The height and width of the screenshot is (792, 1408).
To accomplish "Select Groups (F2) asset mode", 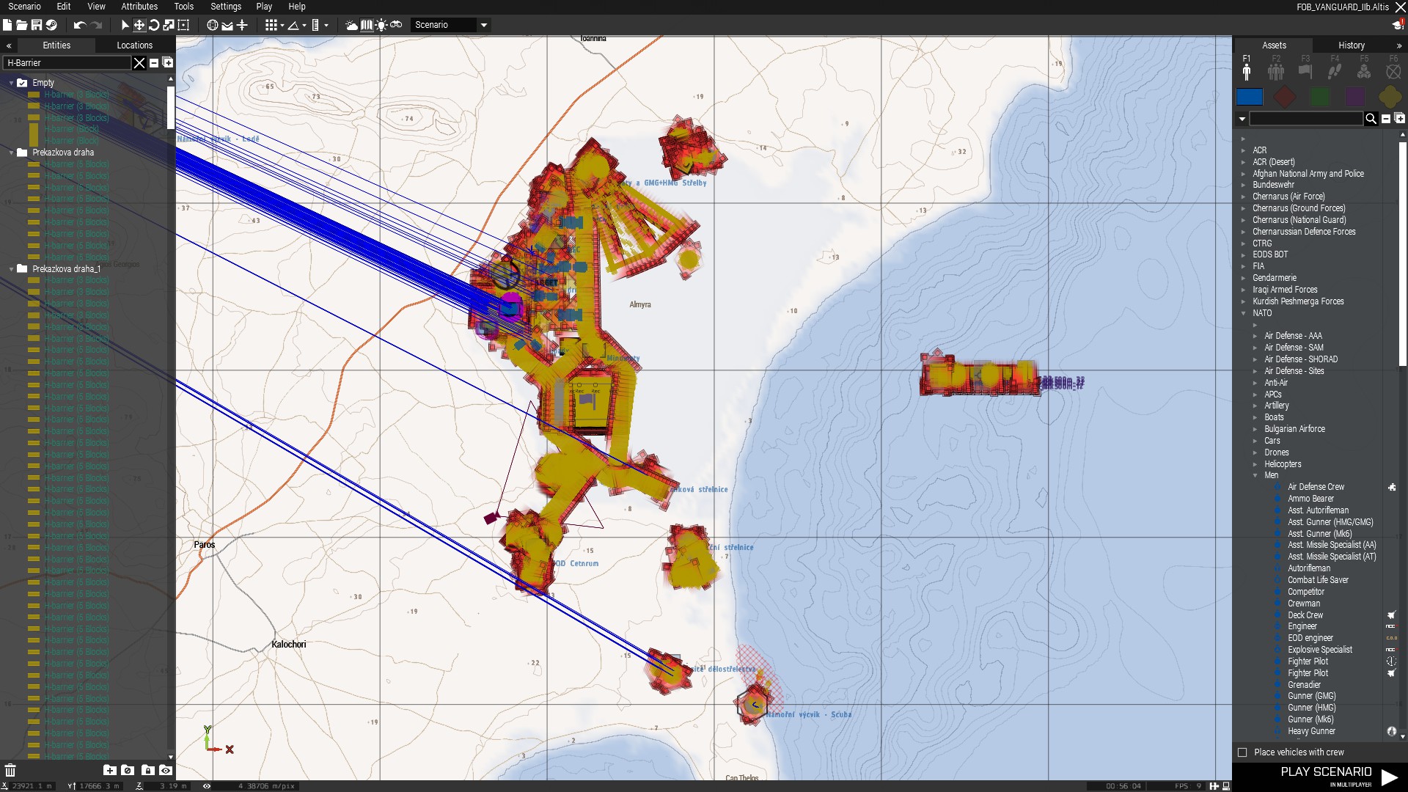I will (x=1276, y=71).
